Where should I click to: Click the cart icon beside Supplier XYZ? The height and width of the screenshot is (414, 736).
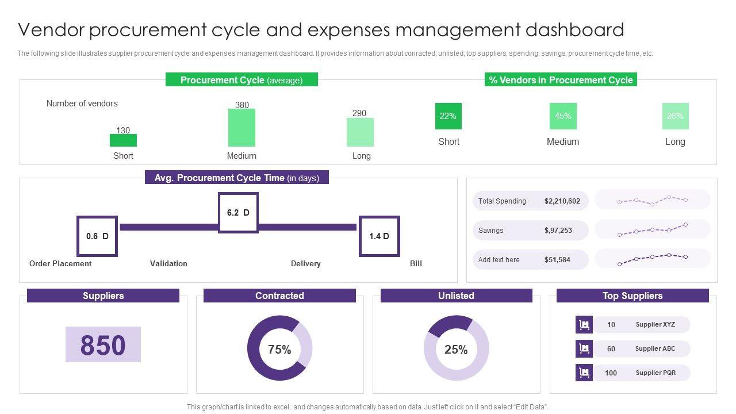pyautogui.click(x=584, y=325)
